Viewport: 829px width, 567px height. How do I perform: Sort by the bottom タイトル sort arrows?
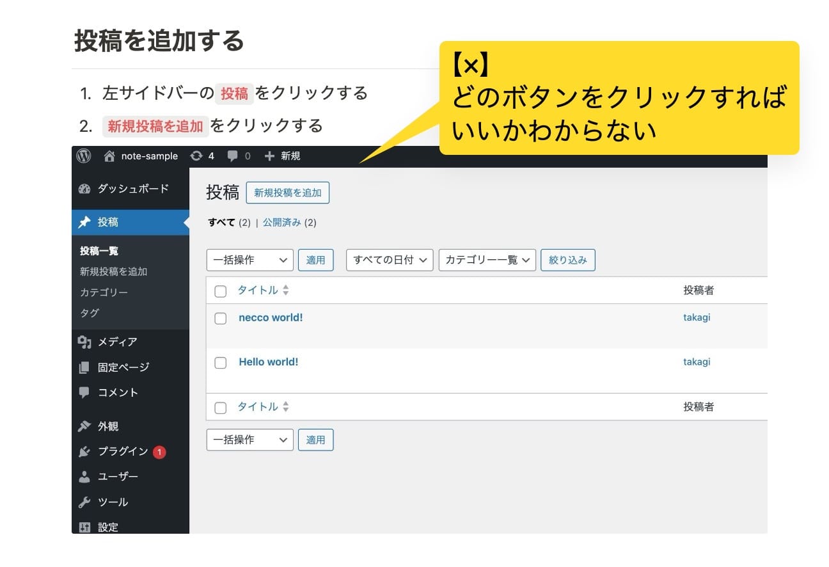tap(286, 407)
